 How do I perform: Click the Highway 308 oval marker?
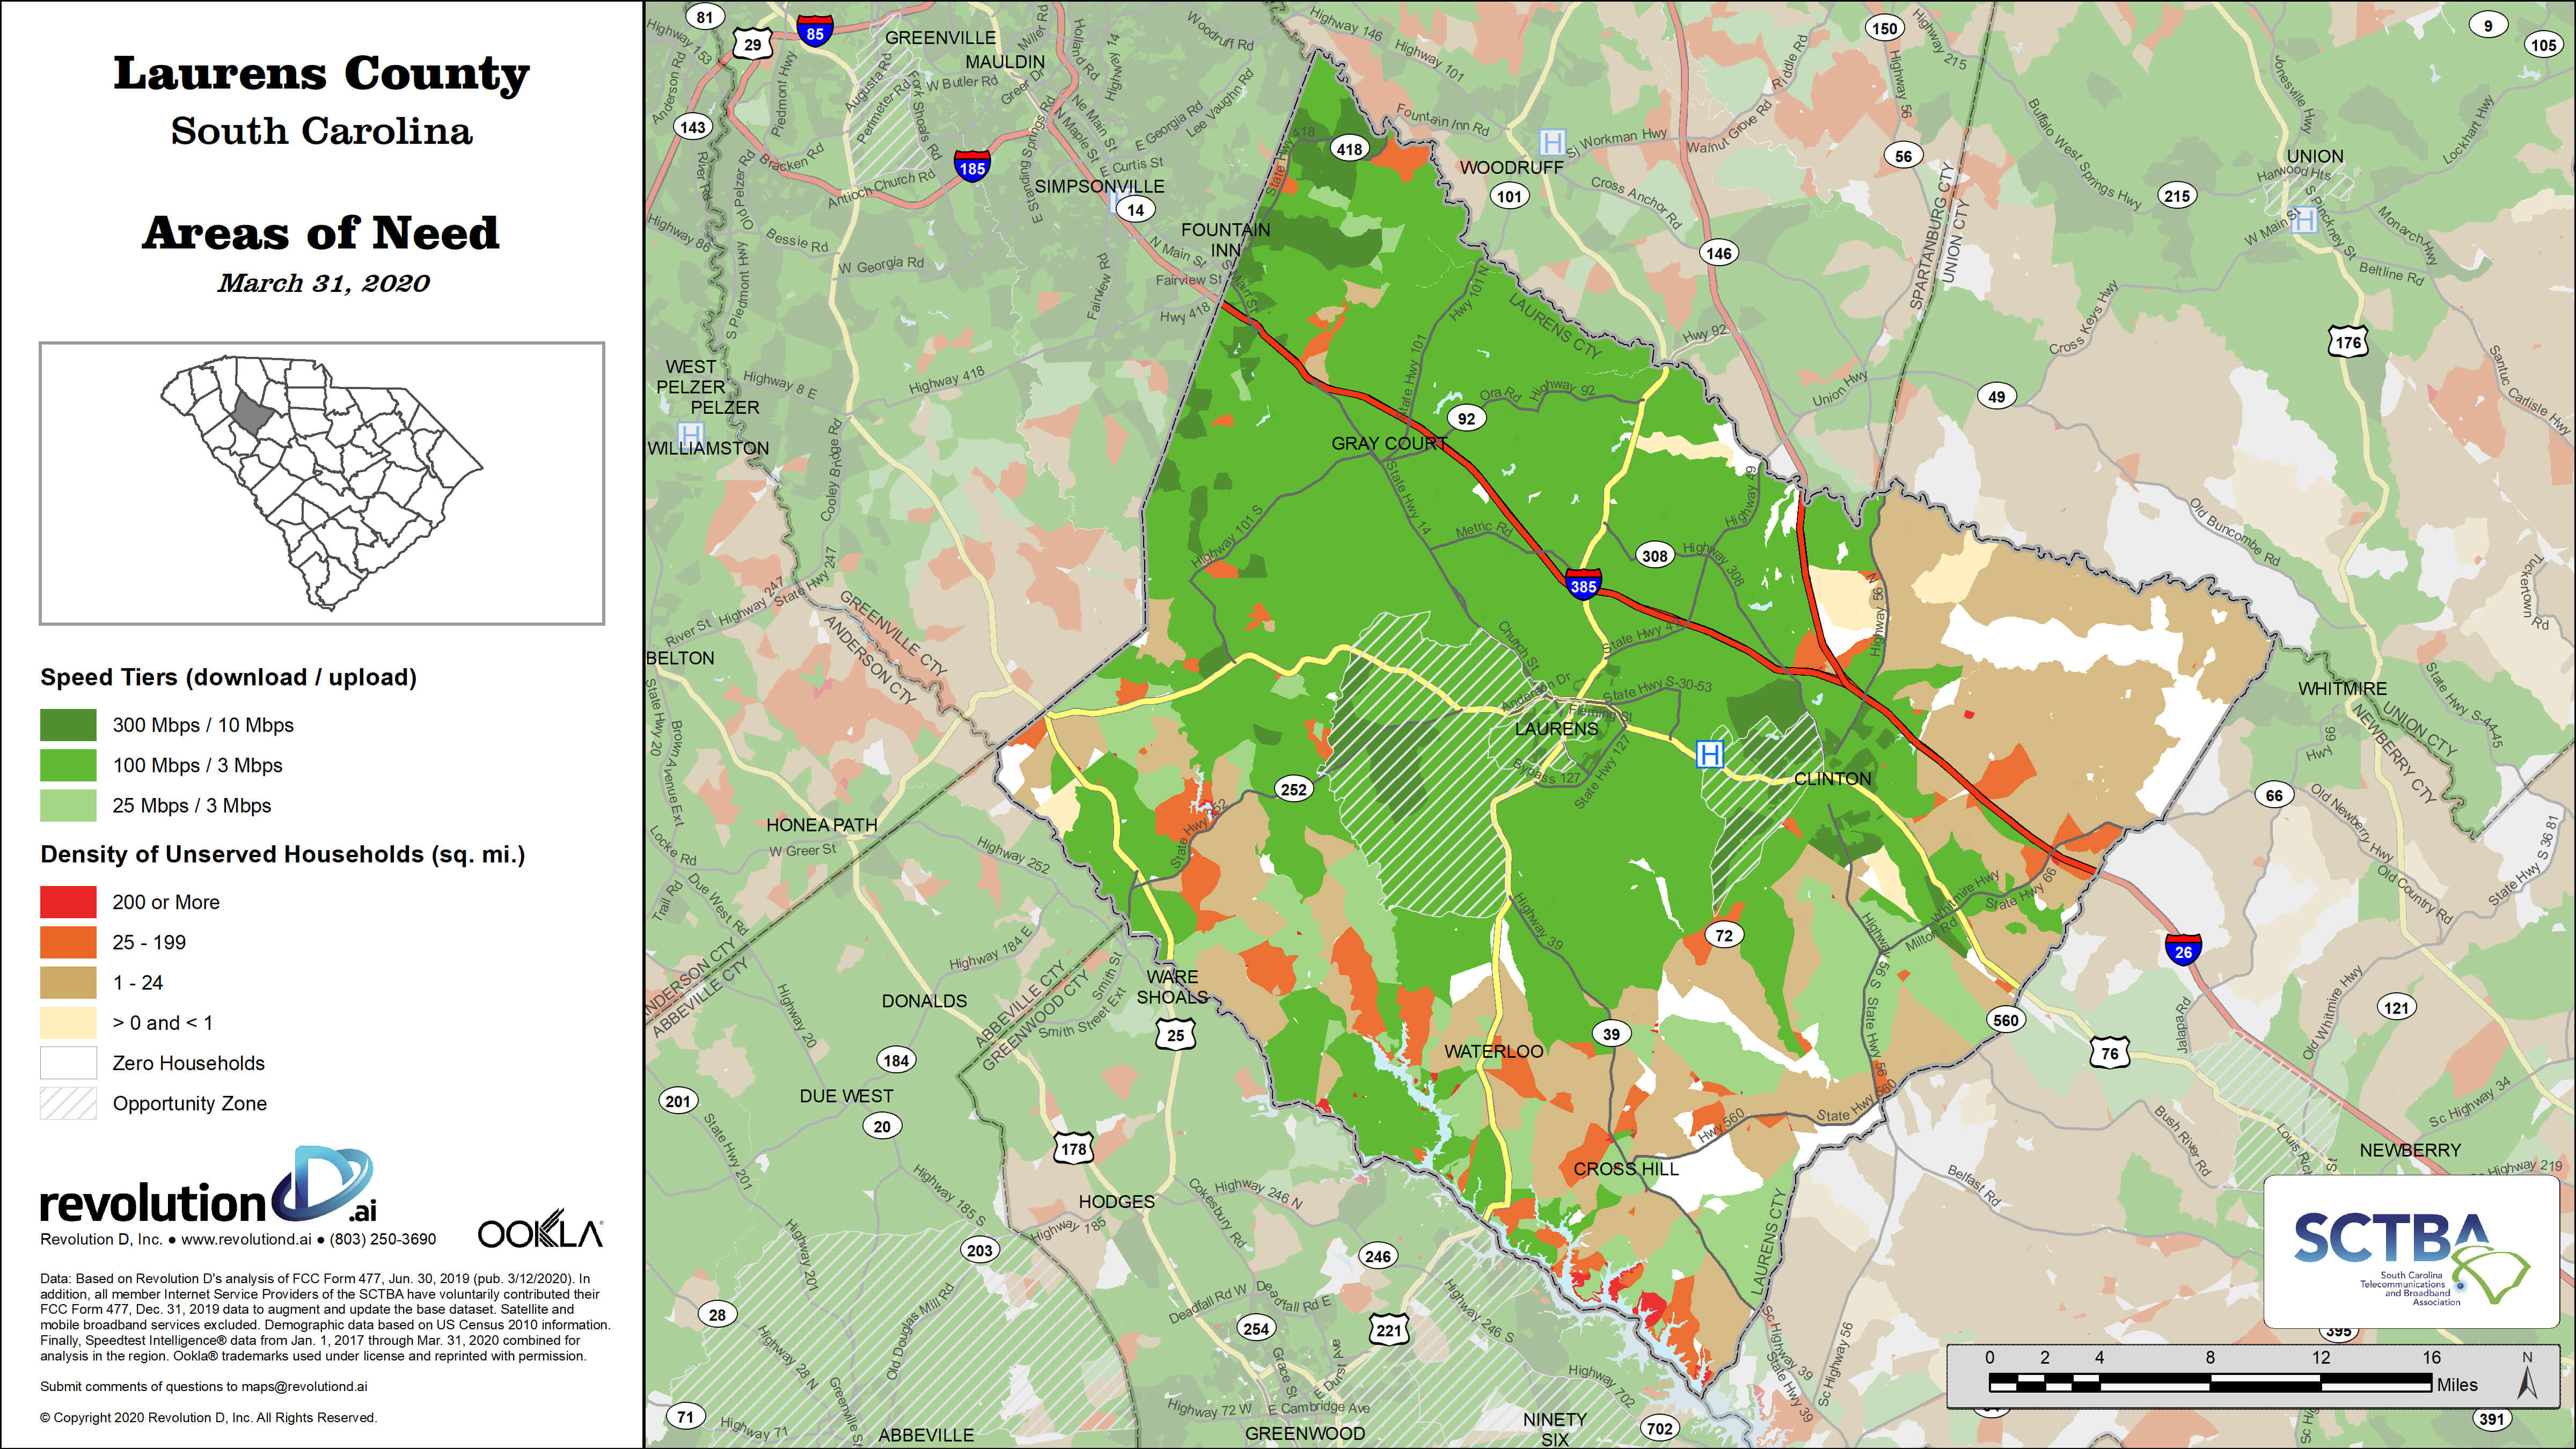pyautogui.click(x=1655, y=555)
